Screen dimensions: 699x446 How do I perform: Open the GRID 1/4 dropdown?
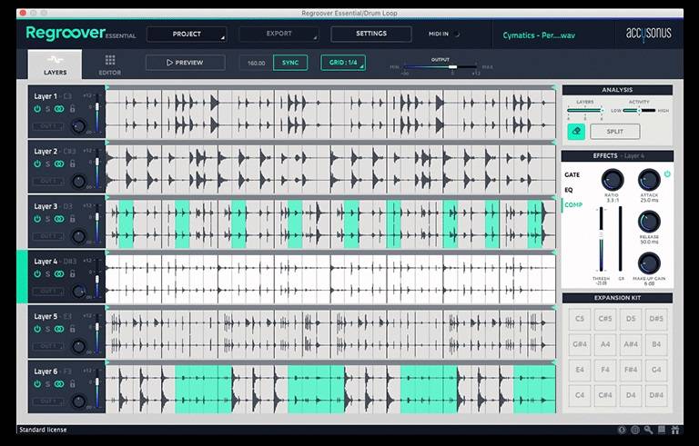(345, 63)
